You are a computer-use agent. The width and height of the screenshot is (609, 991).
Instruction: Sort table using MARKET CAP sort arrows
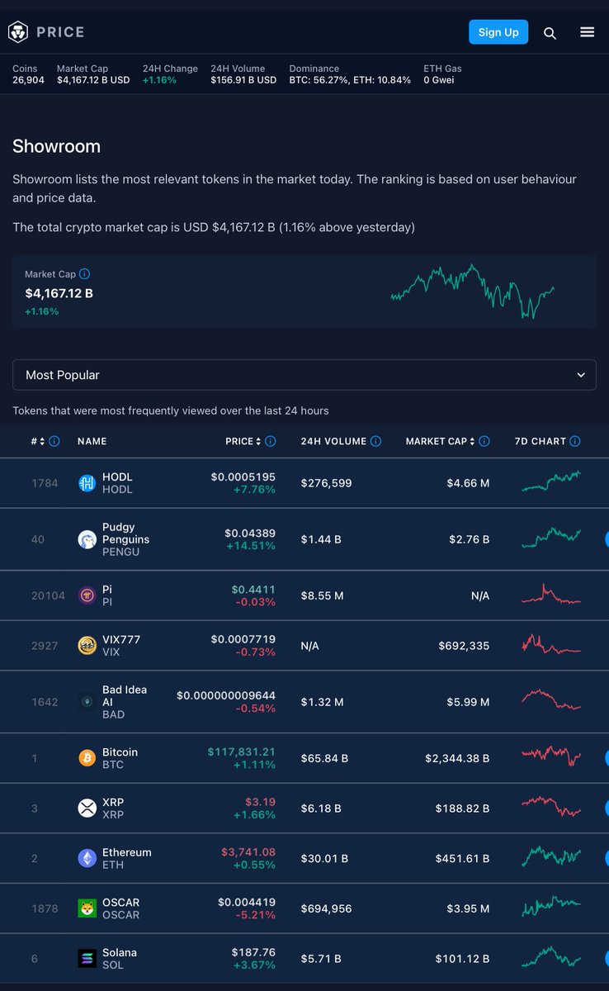pos(473,441)
